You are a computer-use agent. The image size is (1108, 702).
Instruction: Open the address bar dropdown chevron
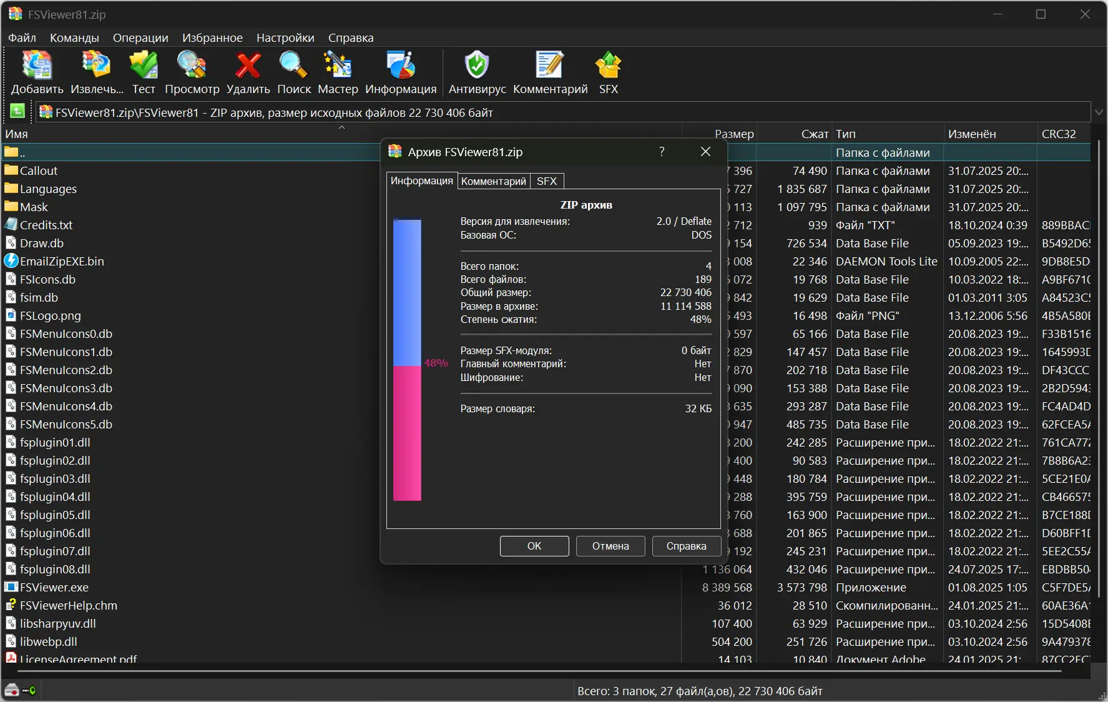point(1098,112)
